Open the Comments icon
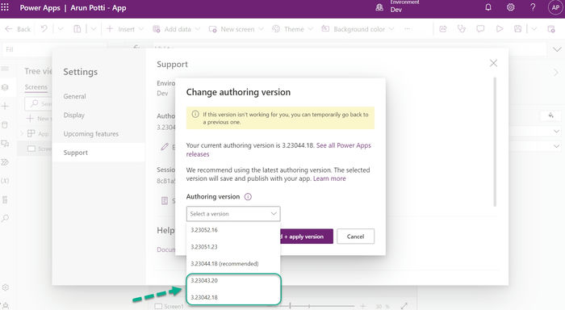The height and width of the screenshot is (310, 565). pos(480,29)
